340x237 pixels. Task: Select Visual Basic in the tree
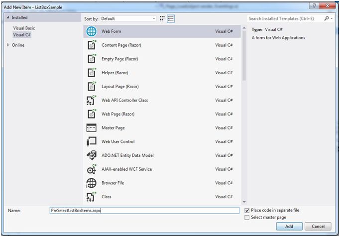[x=24, y=28]
